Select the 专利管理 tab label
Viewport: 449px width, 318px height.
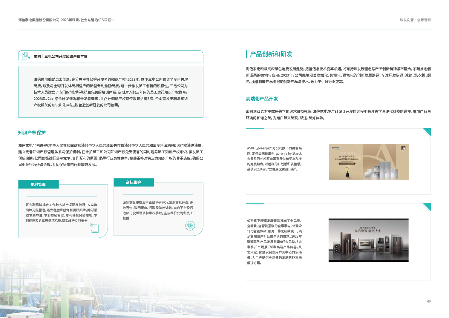tap(38, 184)
